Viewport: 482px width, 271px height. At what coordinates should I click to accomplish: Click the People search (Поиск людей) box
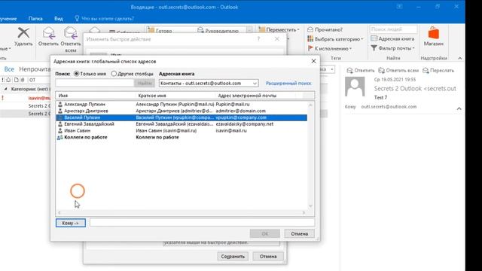[x=393, y=29]
